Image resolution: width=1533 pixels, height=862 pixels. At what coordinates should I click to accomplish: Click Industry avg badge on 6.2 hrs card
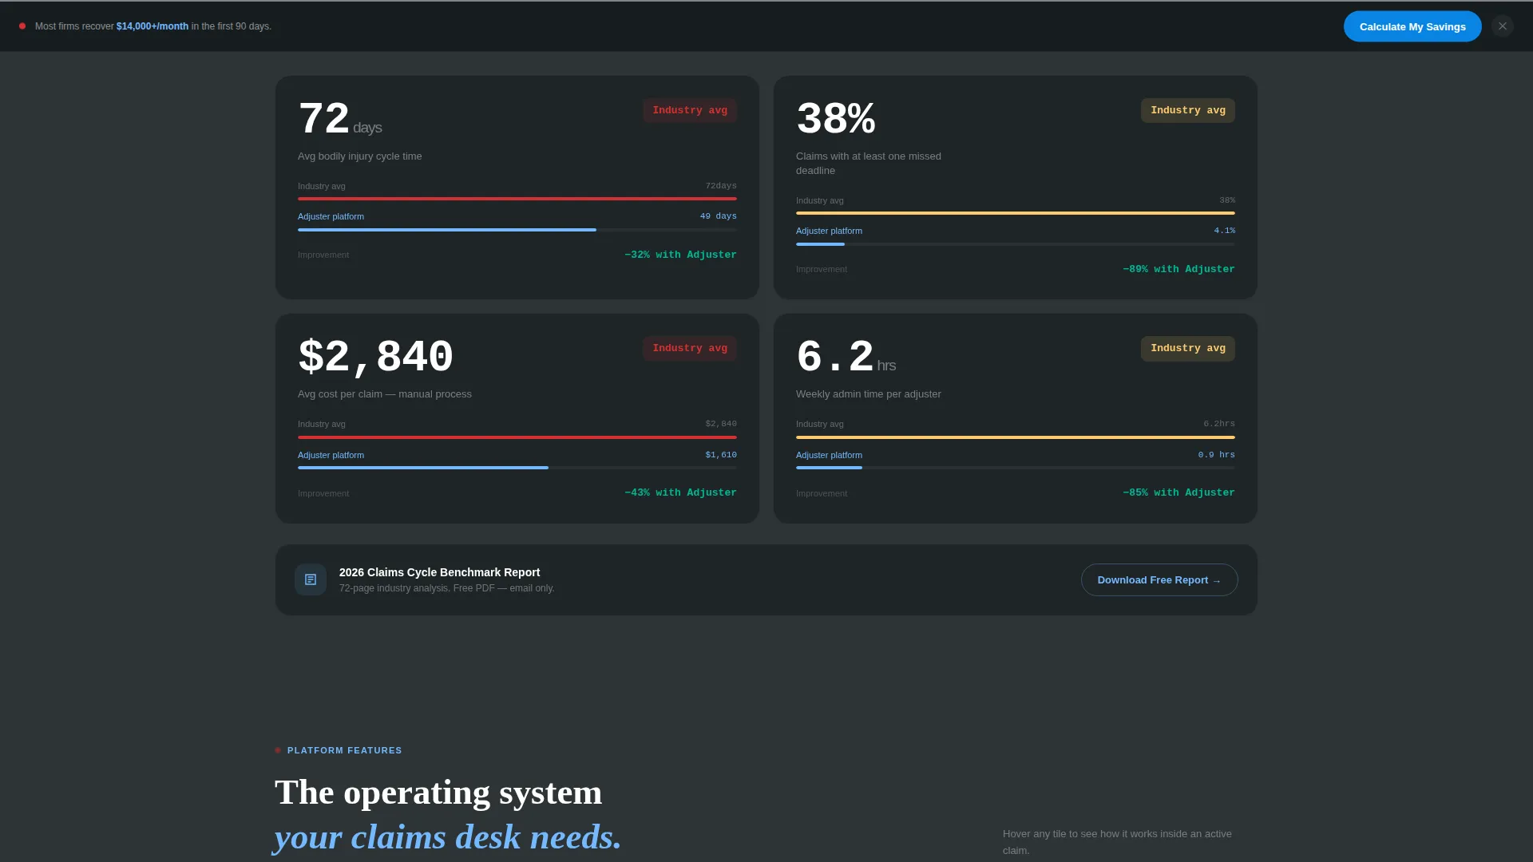1188,348
